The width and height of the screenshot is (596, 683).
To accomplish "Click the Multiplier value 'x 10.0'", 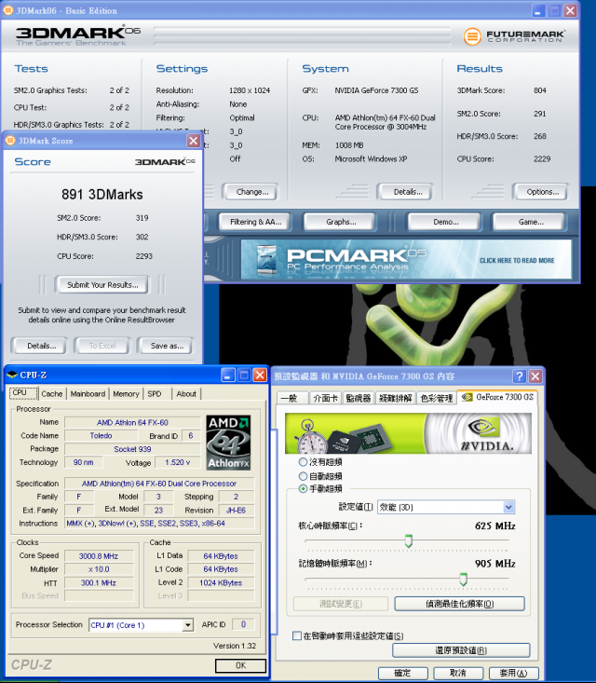I will [99, 569].
